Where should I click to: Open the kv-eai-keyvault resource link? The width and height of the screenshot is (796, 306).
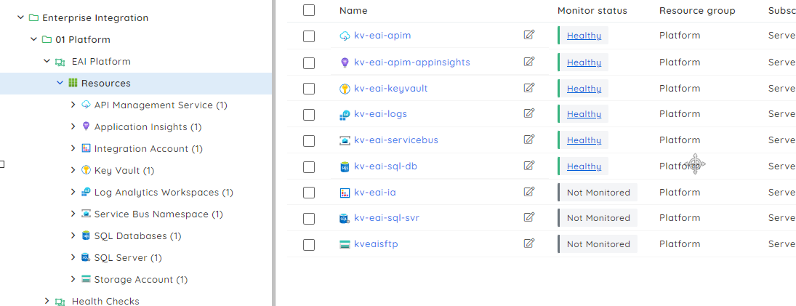391,88
